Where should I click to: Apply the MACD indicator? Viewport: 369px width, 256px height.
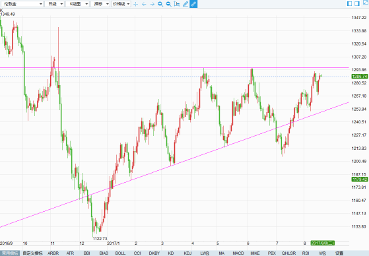238,253
